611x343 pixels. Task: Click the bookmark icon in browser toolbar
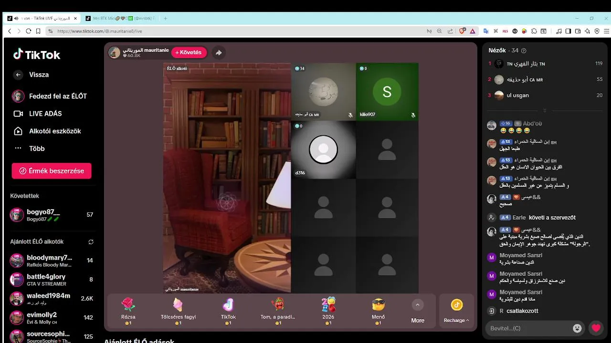(38, 31)
